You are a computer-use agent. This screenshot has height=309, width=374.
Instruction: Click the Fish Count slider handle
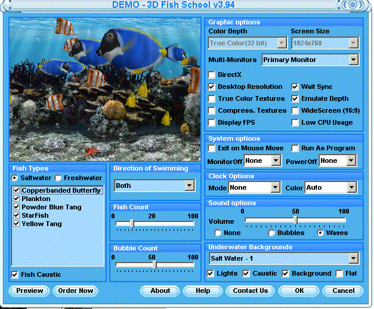132,224
